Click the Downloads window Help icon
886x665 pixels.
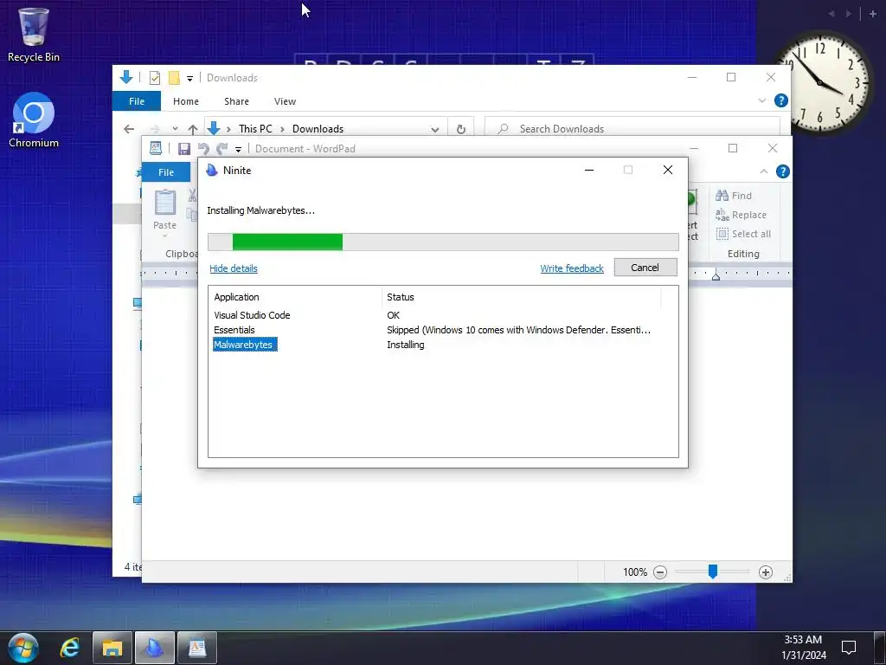[x=781, y=100]
